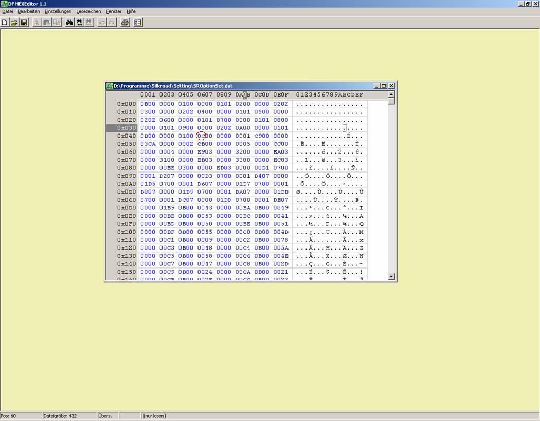Screen dimensions: 540x421
Task: Open the Datei menu
Action: (8, 11)
